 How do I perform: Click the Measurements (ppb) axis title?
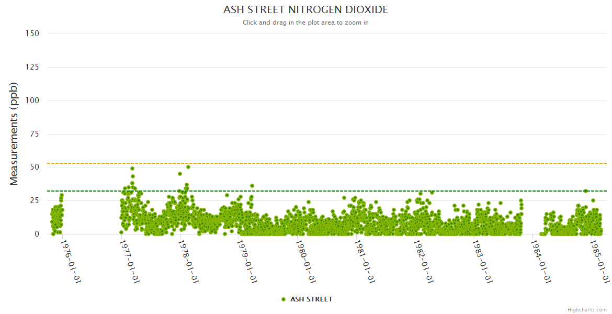[14, 133]
